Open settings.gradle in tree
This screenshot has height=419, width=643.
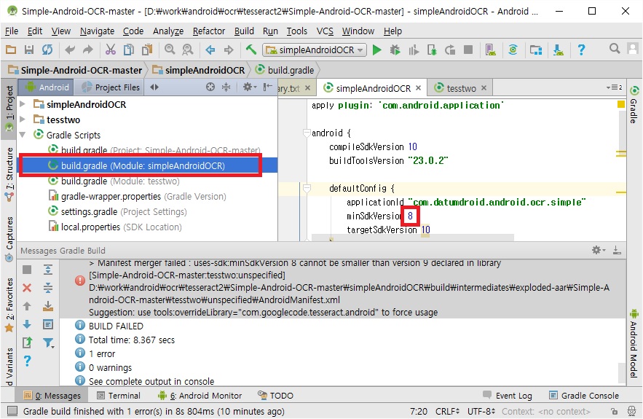pyautogui.click(x=117, y=211)
